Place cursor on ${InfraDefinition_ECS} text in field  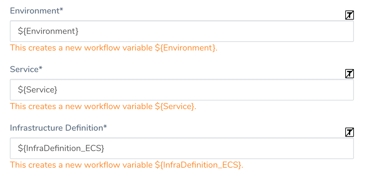pyautogui.click(x=61, y=148)
